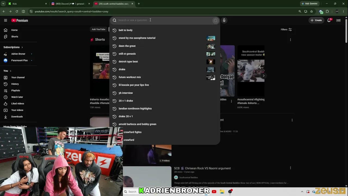Open History in the YouTube sidebar
Image resolution: width=348 pixels, height=196 pixels.
pyautogui.click(x=15, y=84)
